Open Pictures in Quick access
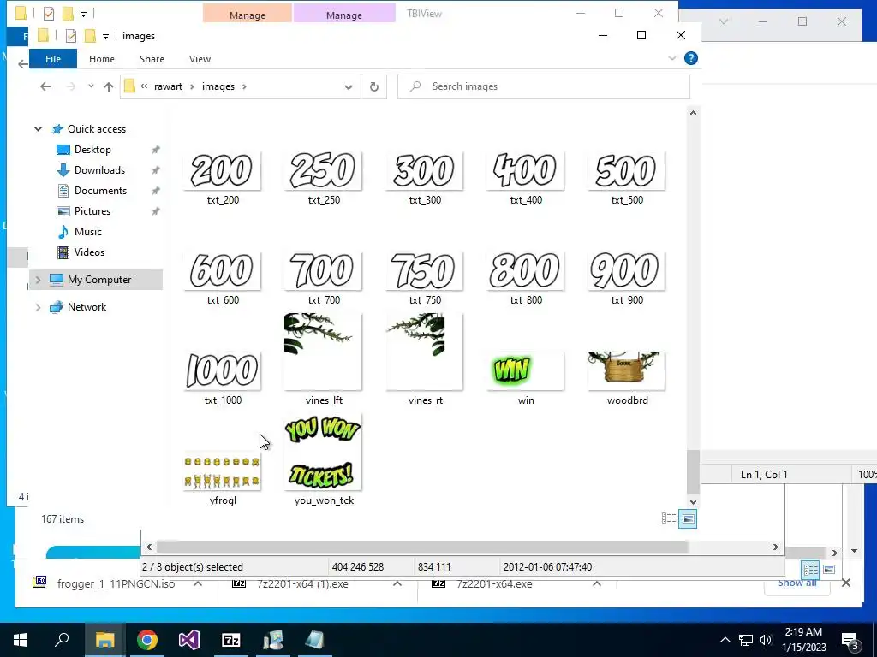 [x=92, y=211]
